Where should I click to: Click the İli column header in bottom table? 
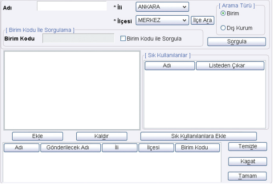[119, 148]
